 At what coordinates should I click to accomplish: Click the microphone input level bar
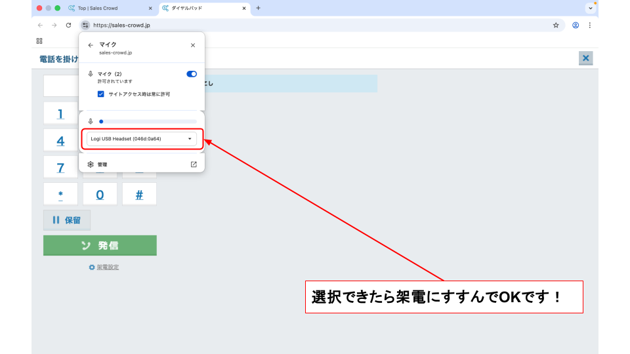[148, 121]
